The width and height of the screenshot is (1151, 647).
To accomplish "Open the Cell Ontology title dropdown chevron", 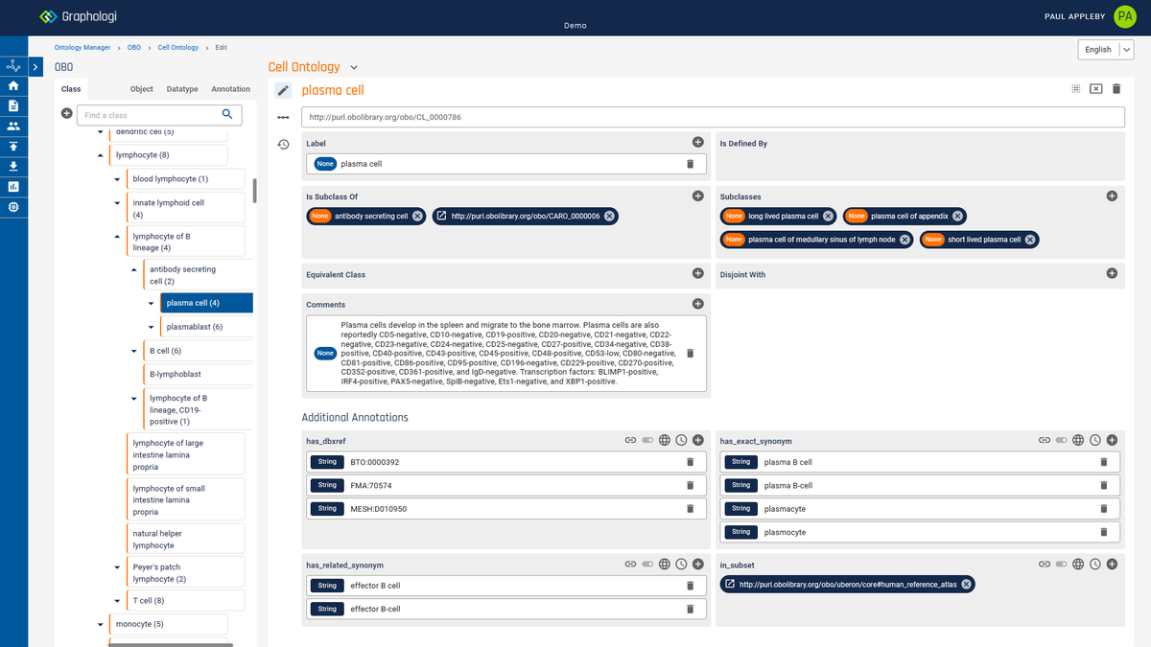I will [354, 67].
